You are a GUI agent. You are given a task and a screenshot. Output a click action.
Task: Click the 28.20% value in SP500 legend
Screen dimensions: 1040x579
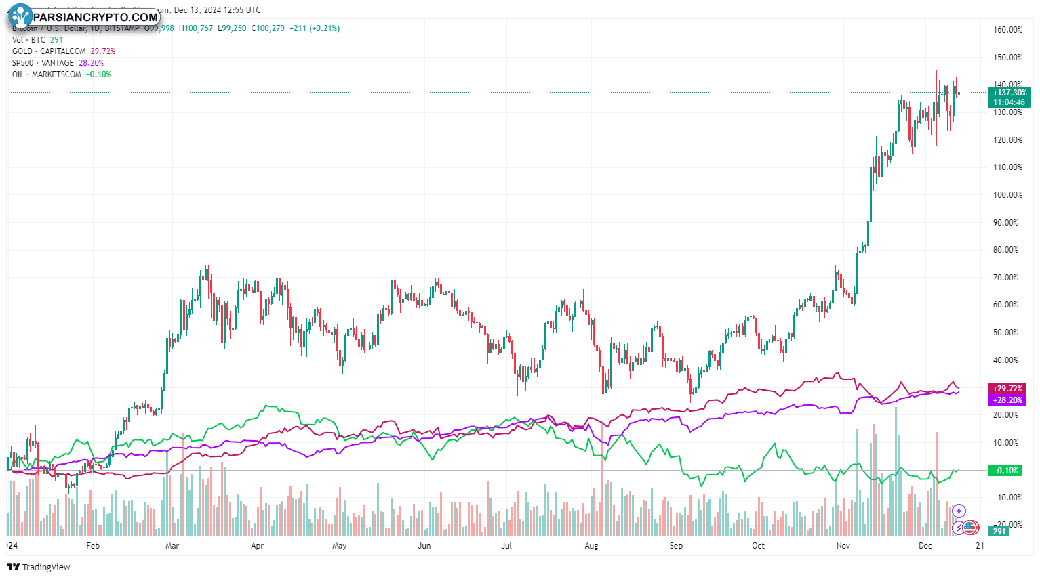91,63
